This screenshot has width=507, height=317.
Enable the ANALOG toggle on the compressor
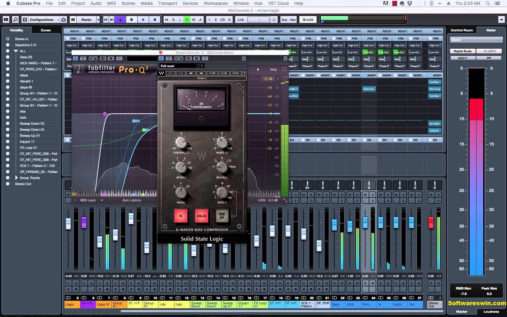[201, 216]
